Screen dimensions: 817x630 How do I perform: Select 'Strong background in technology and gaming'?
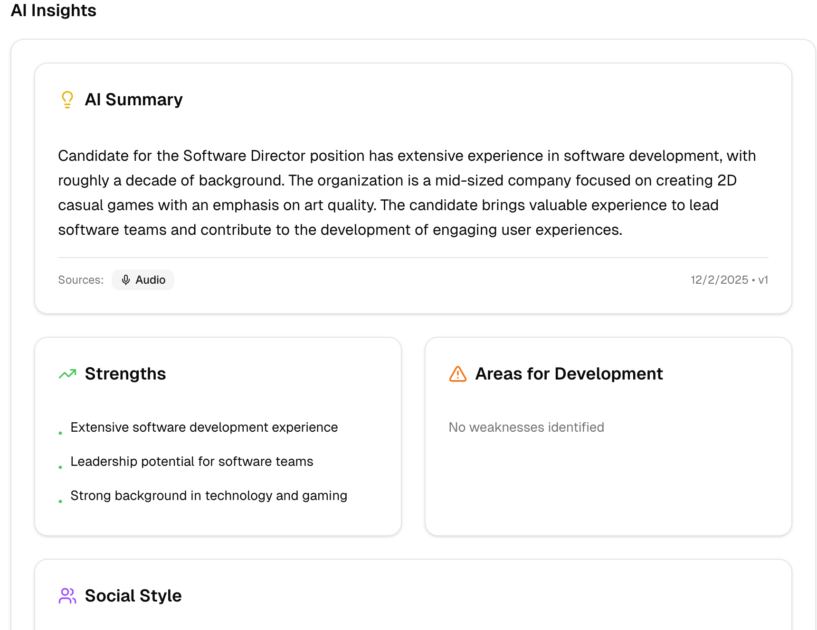(x=209, y=496)
